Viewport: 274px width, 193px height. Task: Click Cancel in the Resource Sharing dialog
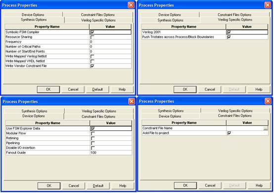(73, 90)
